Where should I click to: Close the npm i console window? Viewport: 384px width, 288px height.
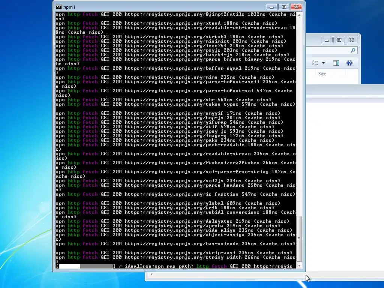click(x=296, y=7)
